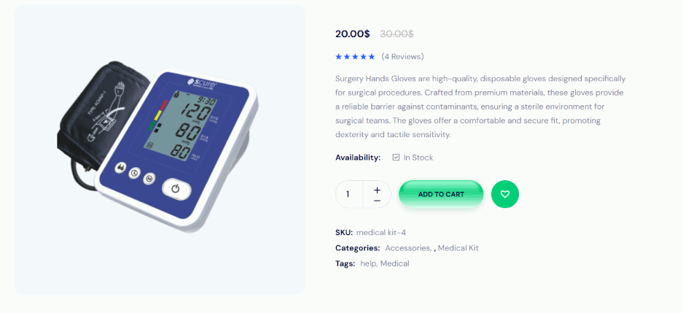This screenshot has width=683, height=313.
Task: Select the 'Medical' tag link
Action: click(x=394, y=263)
